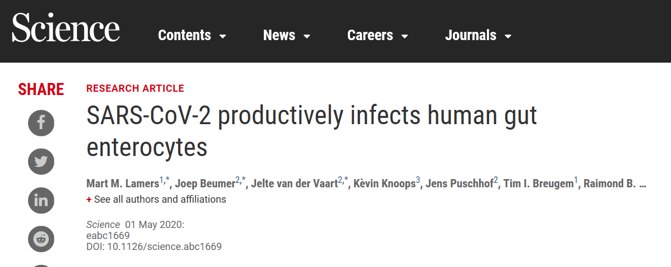
Task: Expand See all authors and affiliations
Action: click(x=160, y=199)
